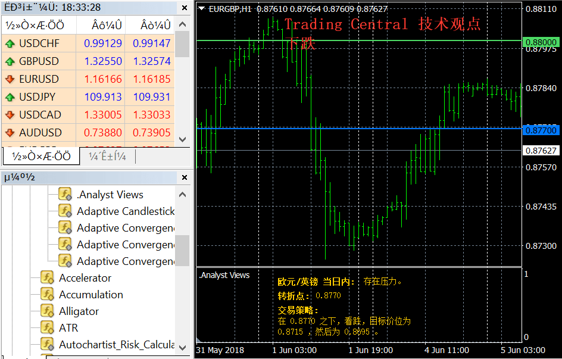Click the Trading Central red heading
The width and height of the screenshot is (562, 359).
(x=382, y=24)
